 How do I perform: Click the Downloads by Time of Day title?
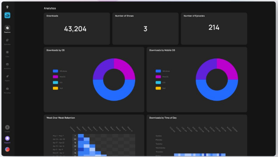coord(163,118)
